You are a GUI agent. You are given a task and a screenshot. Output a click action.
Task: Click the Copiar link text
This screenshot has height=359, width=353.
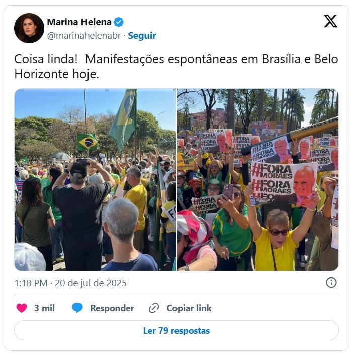[189, 308]
